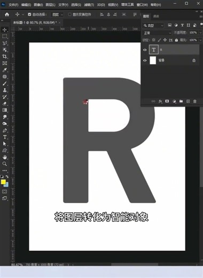Hide the 背景 background layer
The image size is (203, 278).
pos(145,60)
